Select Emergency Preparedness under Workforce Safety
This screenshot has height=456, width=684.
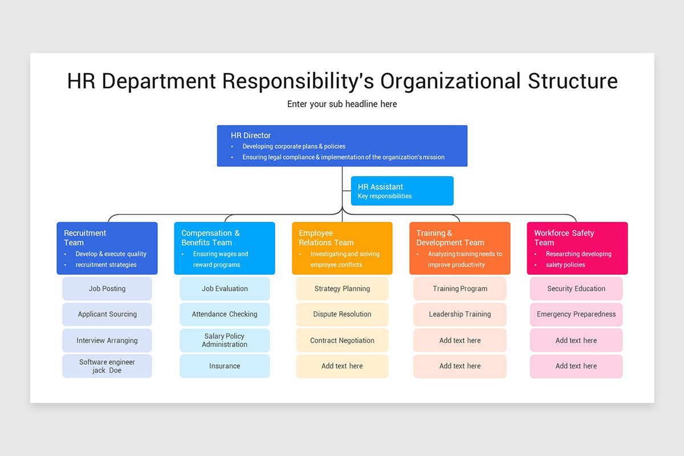(577, 314)
